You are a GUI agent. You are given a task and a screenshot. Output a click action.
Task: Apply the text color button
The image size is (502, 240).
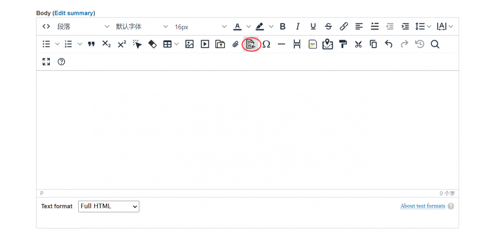pyautogui.click(x=238, y=27)
